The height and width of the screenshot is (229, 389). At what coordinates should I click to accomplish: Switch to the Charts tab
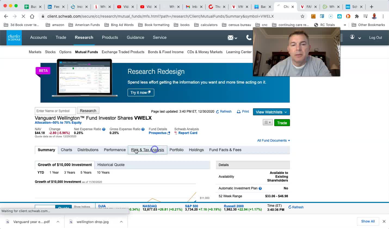coord(66,150)
